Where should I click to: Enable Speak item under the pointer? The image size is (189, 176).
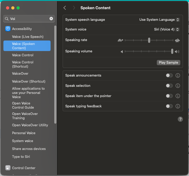point(169,96)
